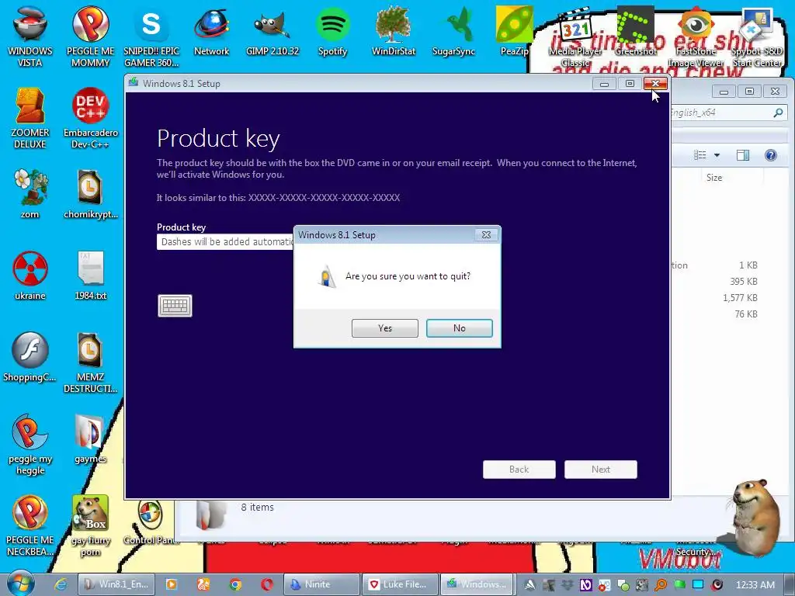The width and height of the screenshot is (795, 596).
Task: Click Yes in the quit confirmation dialog
Action: coord(385,328)
